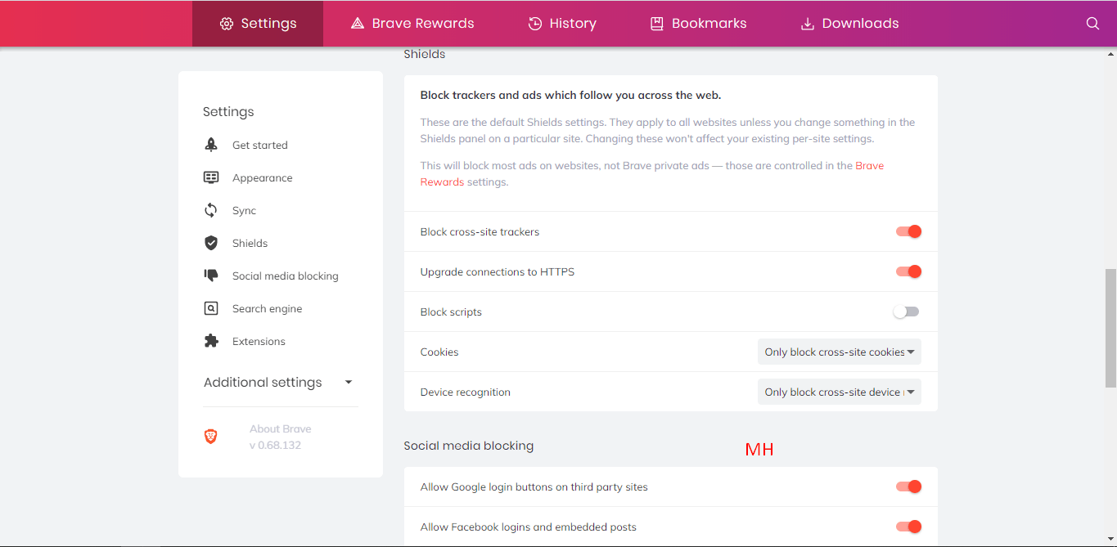Toggle Upgrade connections to HTTPS switch

(908, 271)
